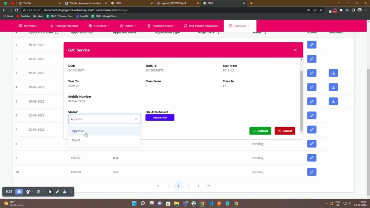Screen dimensions: 370x208
Task: Click the edit pencil for row 6
Action: tap(312, 115)
